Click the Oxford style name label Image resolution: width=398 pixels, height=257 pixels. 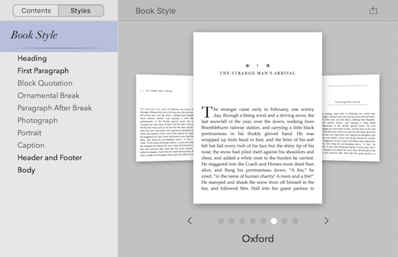[257, 238]
